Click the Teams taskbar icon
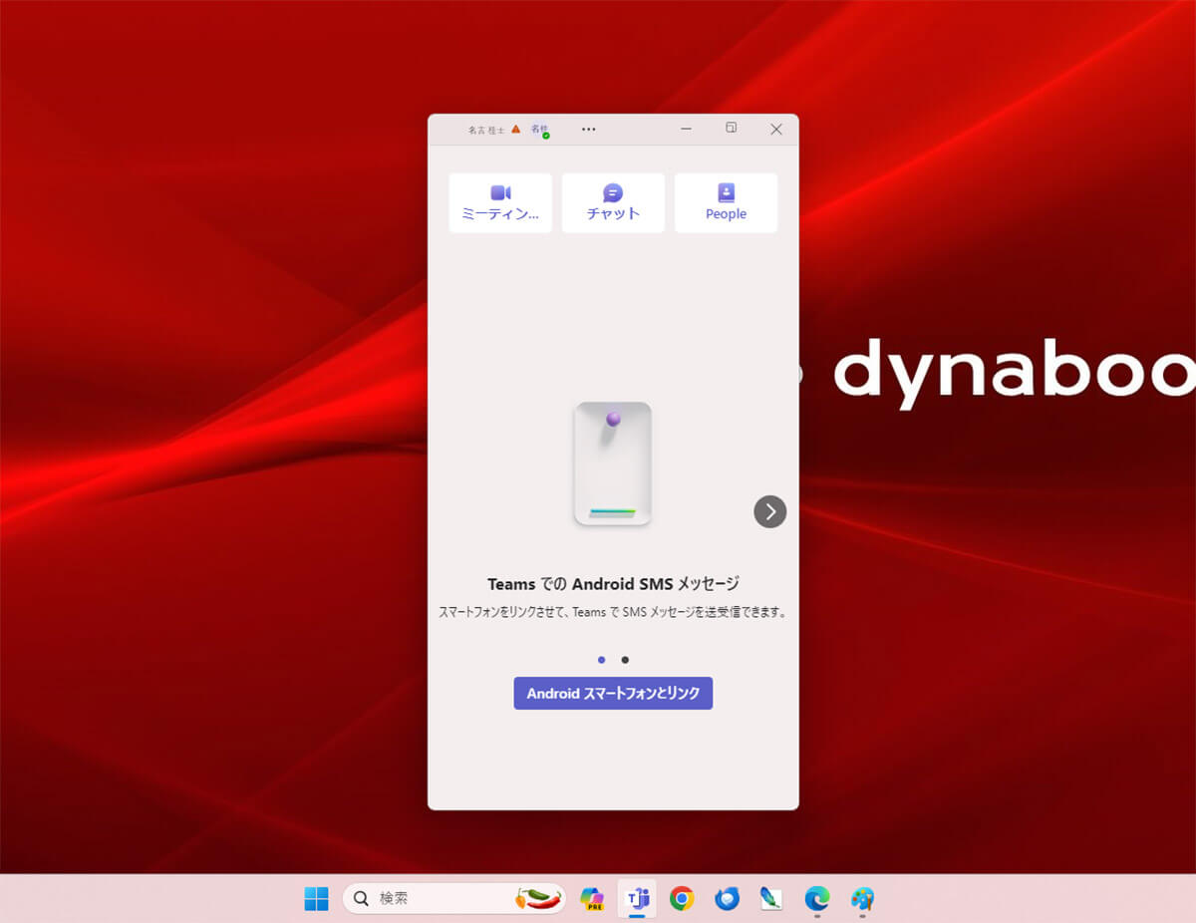1196x923 pixels. (x=637, y=899)
